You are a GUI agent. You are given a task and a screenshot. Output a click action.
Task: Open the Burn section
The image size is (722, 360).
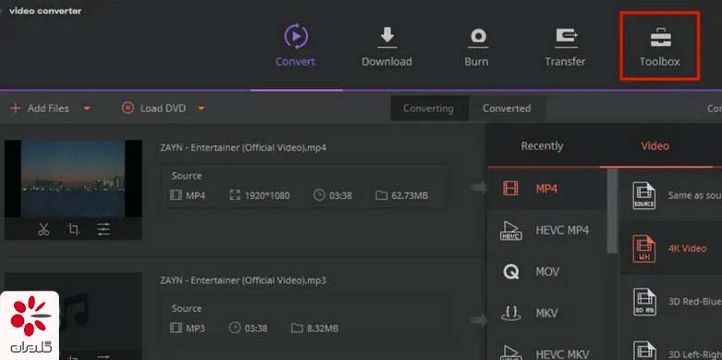[477, 46]
